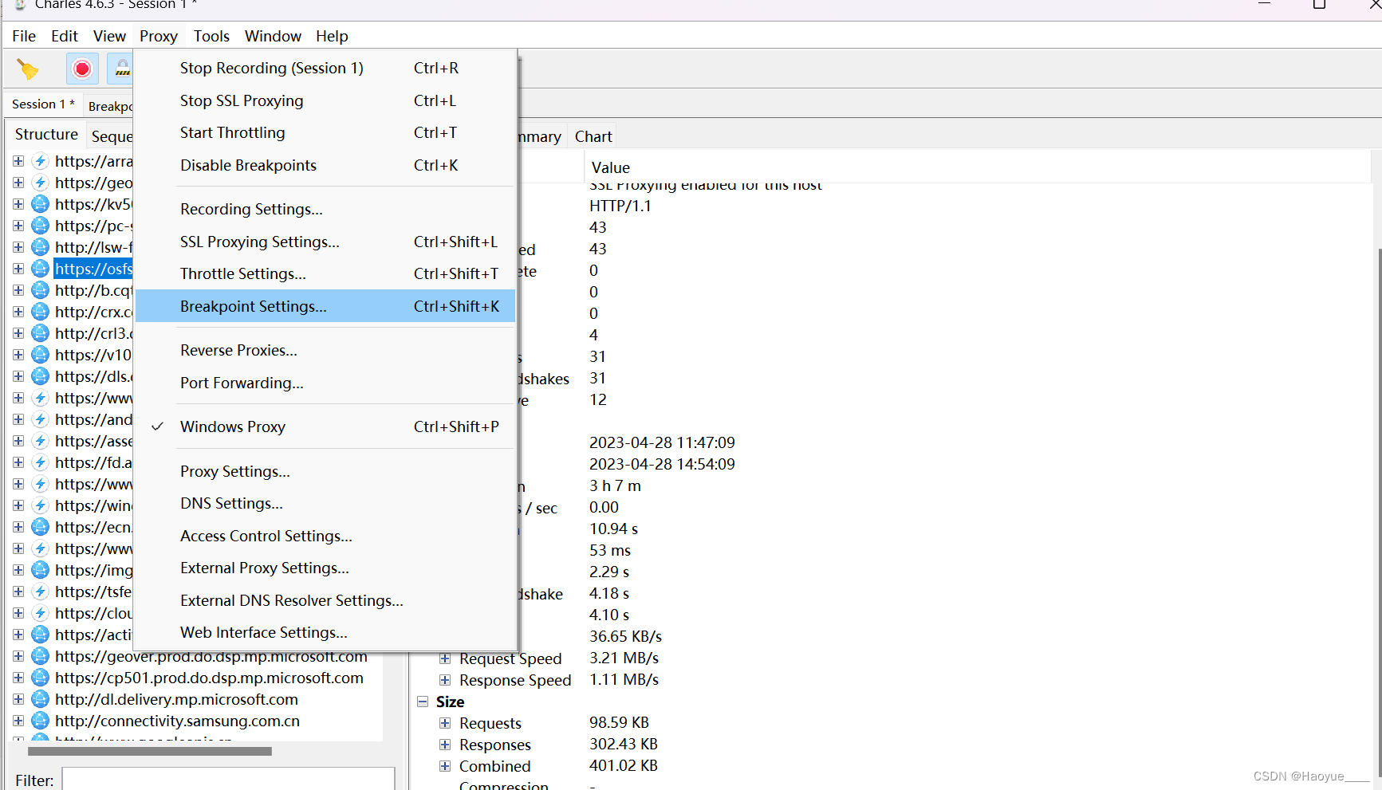
Task: Click globe icon beside http://dl.delivery.mp.microsoft.com
Action: 40,699
